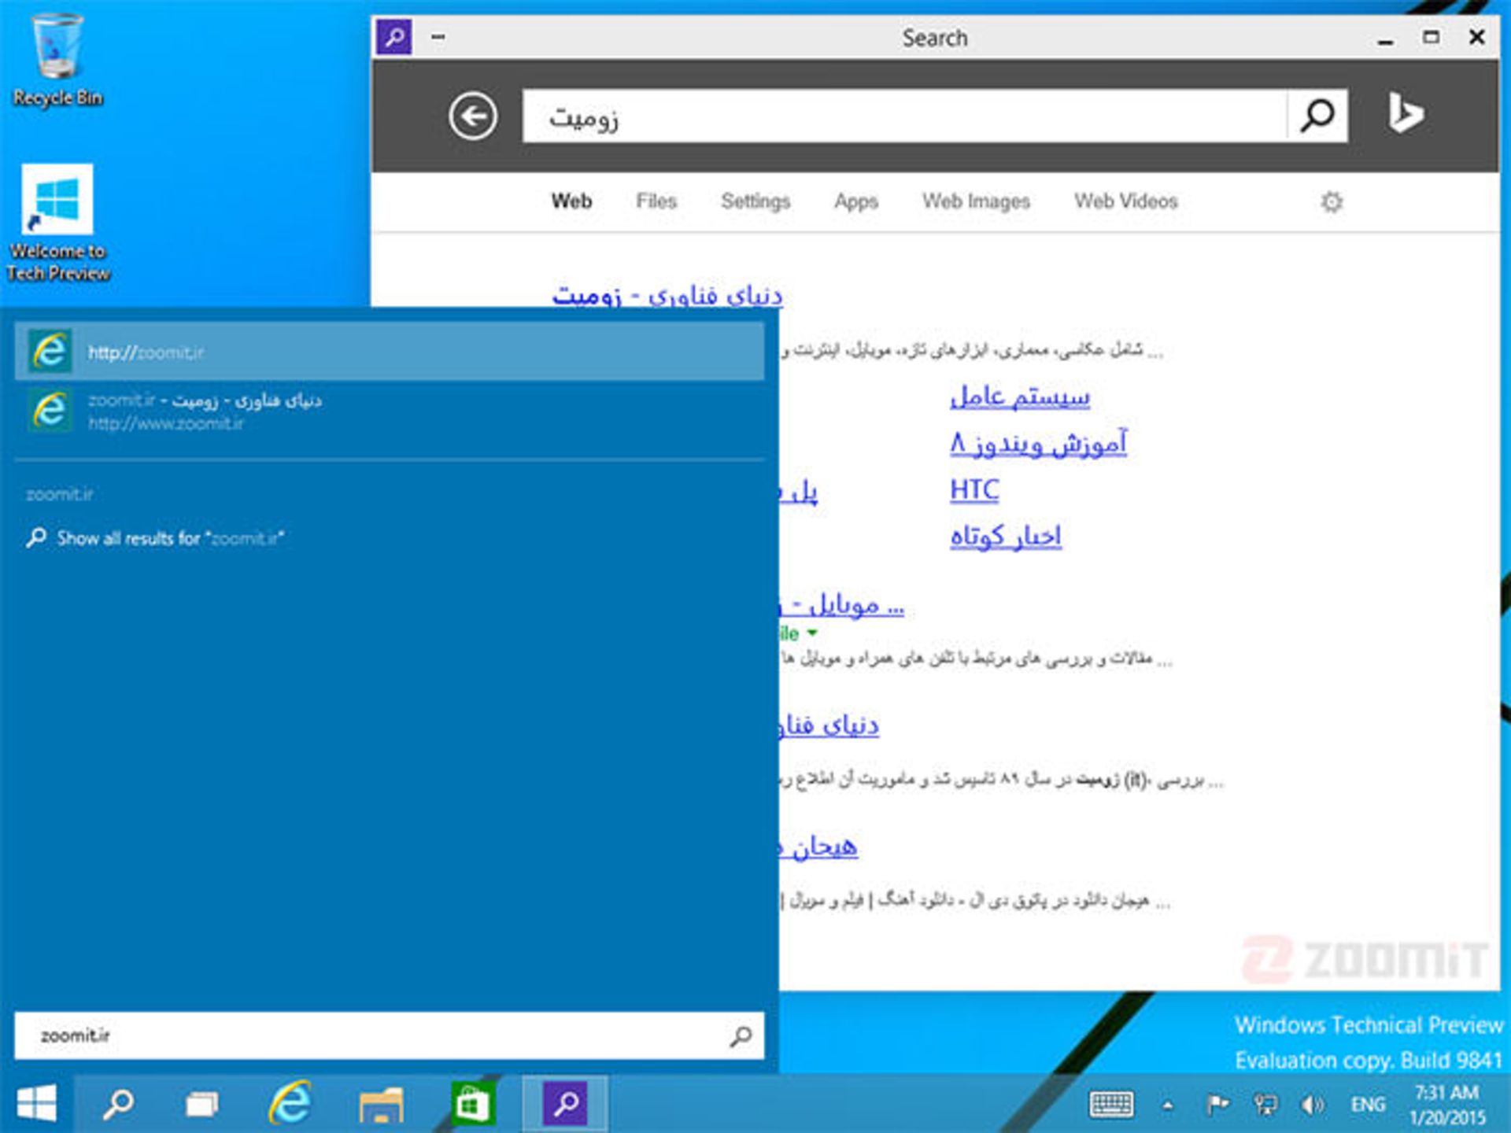Click the Bing search box containing زومیت

point(905,116)
